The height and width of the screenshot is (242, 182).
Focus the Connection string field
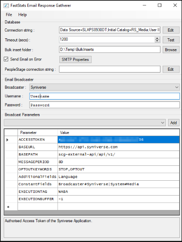coord(110,30)
